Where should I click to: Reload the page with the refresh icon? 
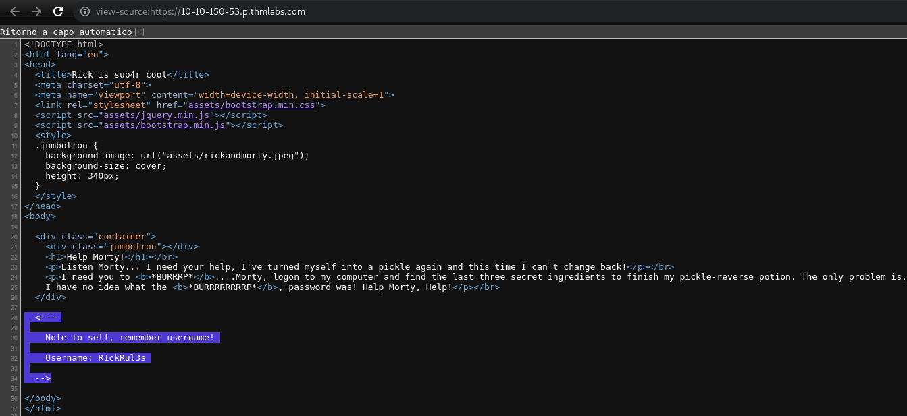point(58,11)
